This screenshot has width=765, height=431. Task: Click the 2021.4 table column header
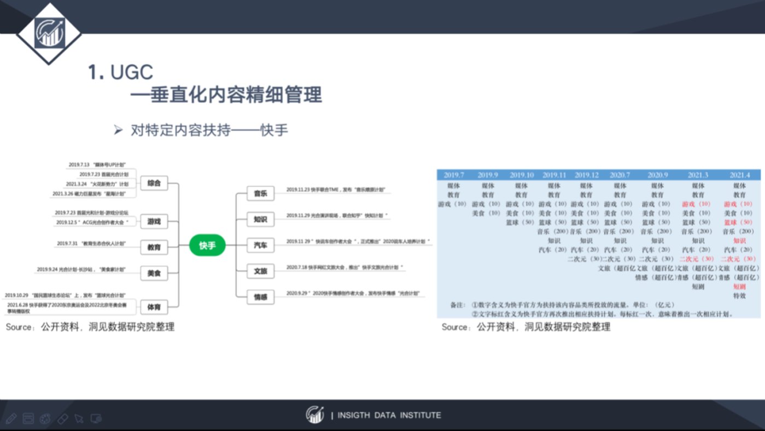click(739, 175)
